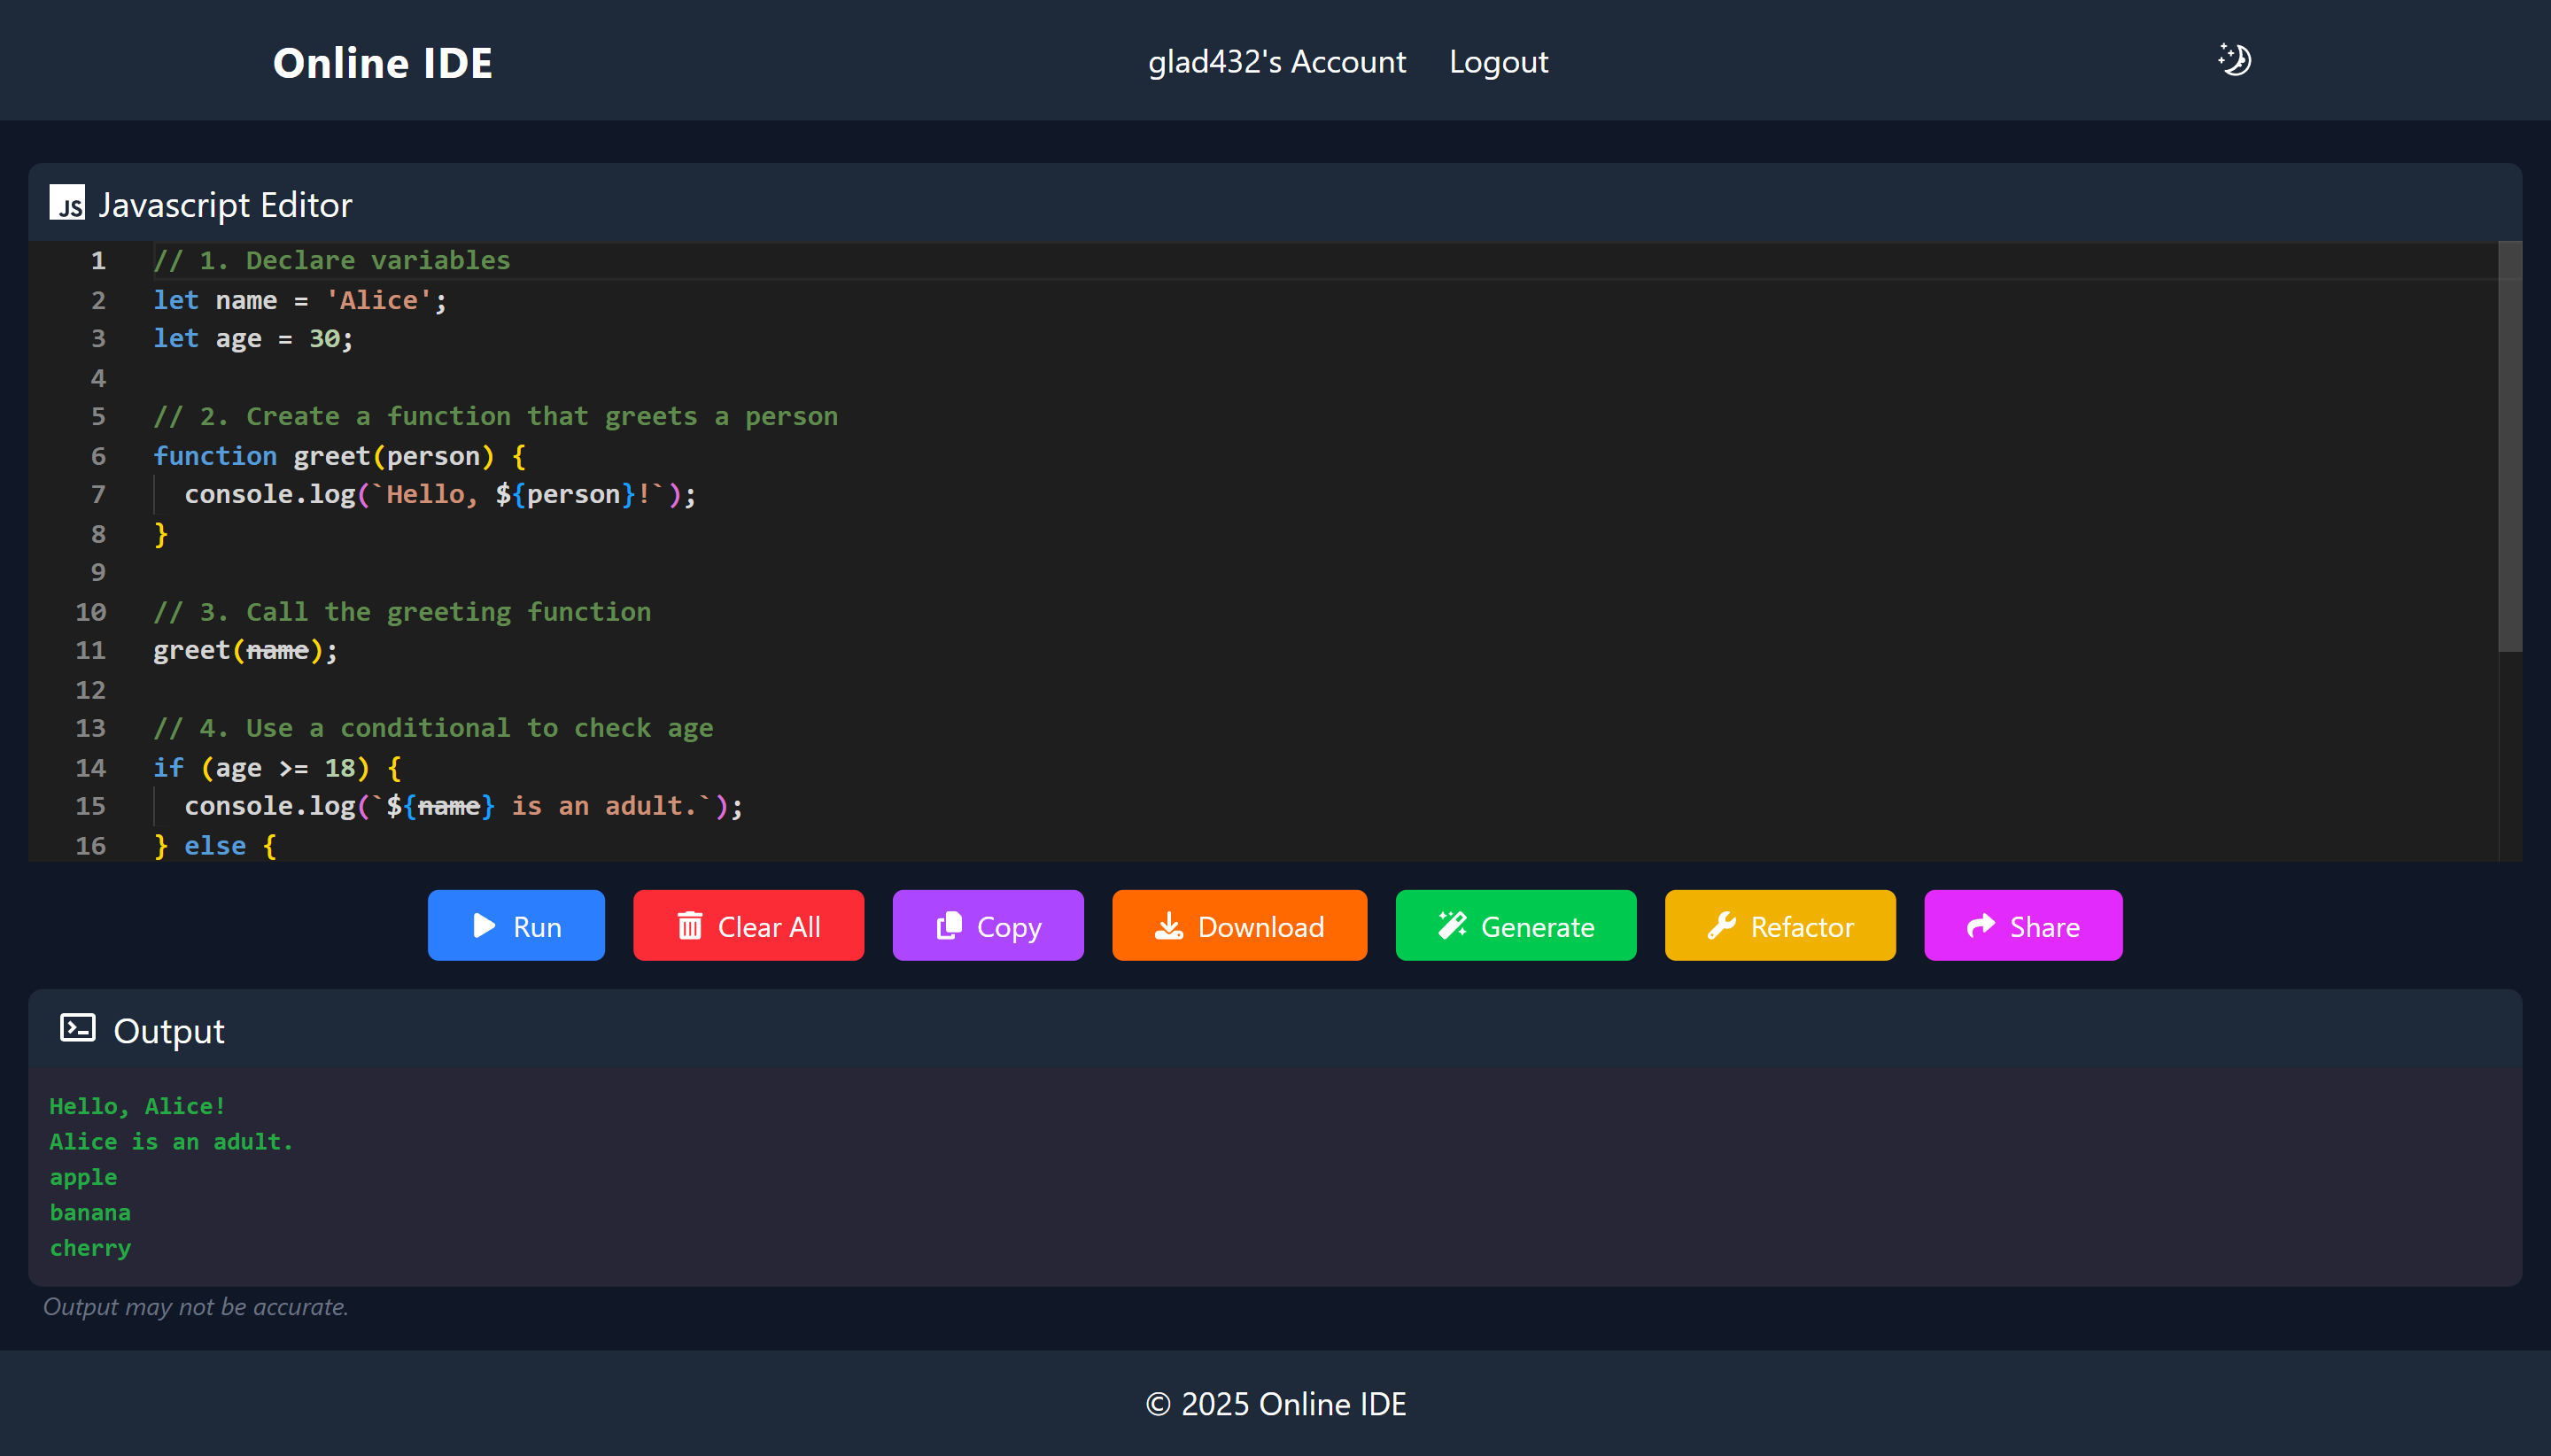Click the wrench icon on Refactor

1722,926
